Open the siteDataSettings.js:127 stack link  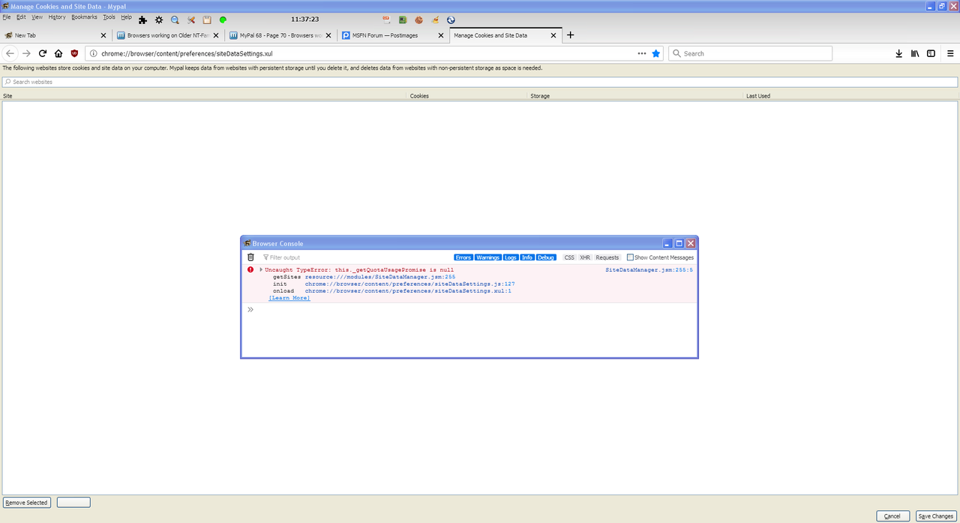(x=409, y=284)
